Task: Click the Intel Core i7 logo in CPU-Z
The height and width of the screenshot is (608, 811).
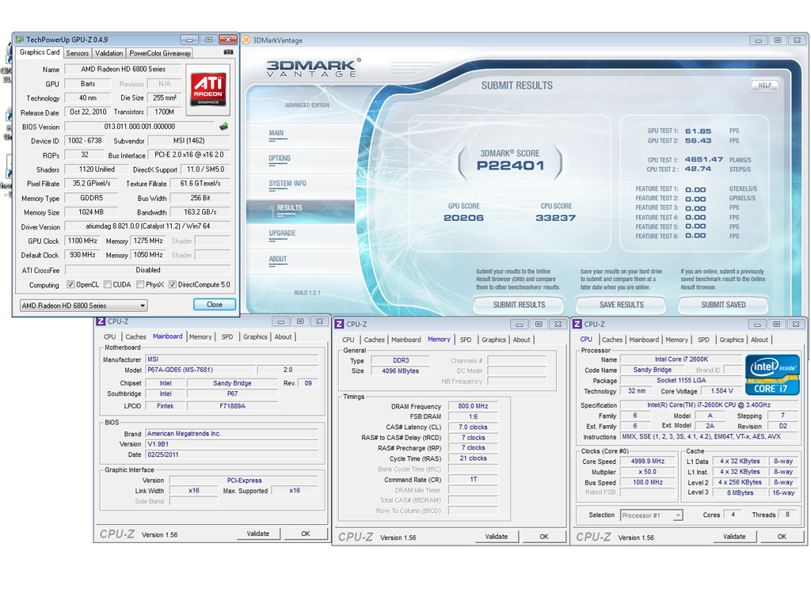Action: [x=772, y=374]
